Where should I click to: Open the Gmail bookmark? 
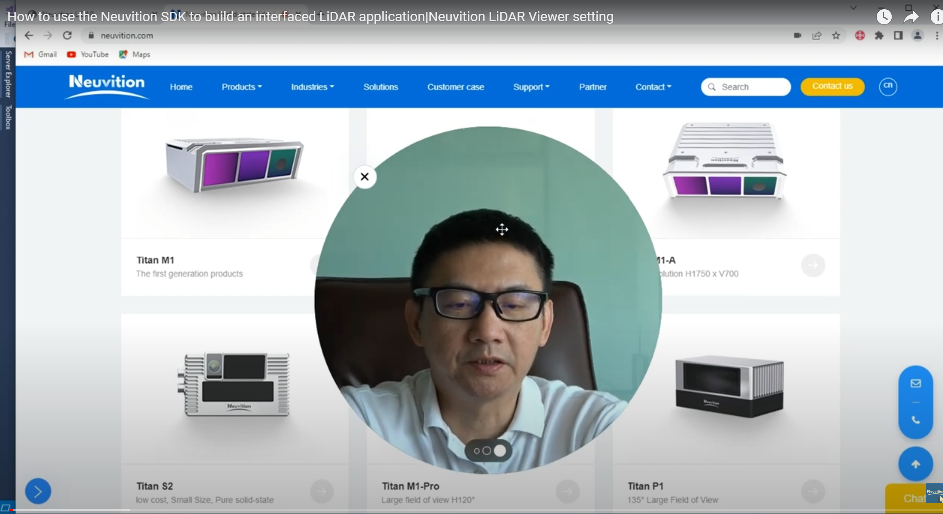click(x=40, y=54)
